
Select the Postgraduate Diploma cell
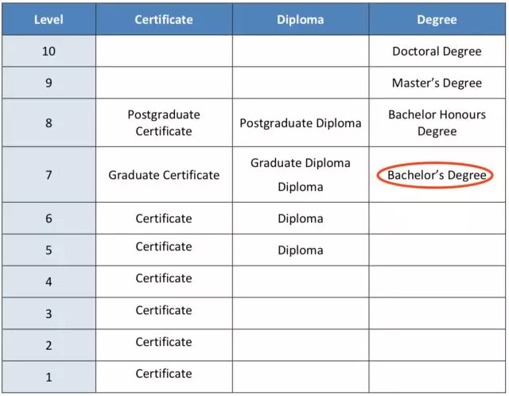tap(301, 123)
